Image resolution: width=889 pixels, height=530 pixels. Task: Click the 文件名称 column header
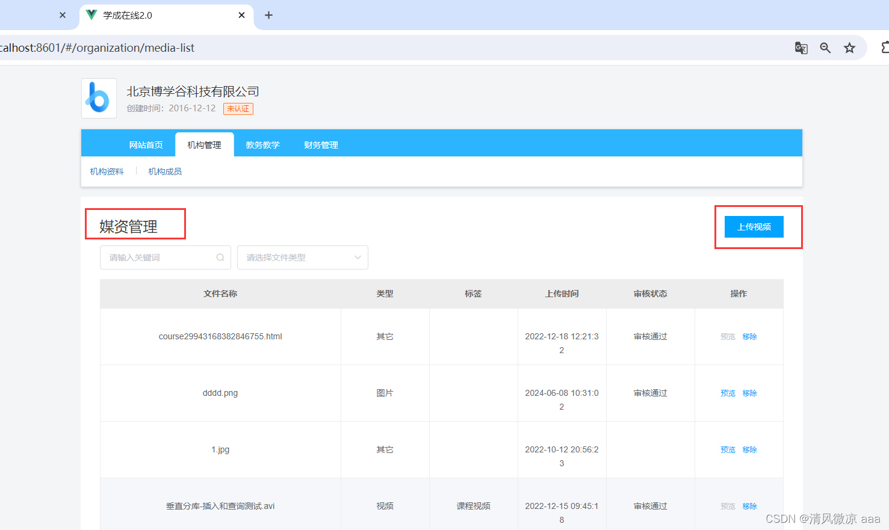pyautogui.click(x=220, y=294)
